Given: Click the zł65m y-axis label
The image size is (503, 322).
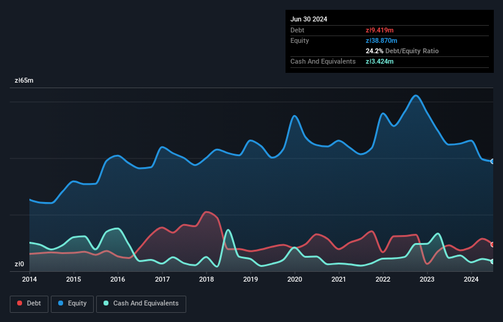Looking at the screenshot, I should (x=24, y=80).
